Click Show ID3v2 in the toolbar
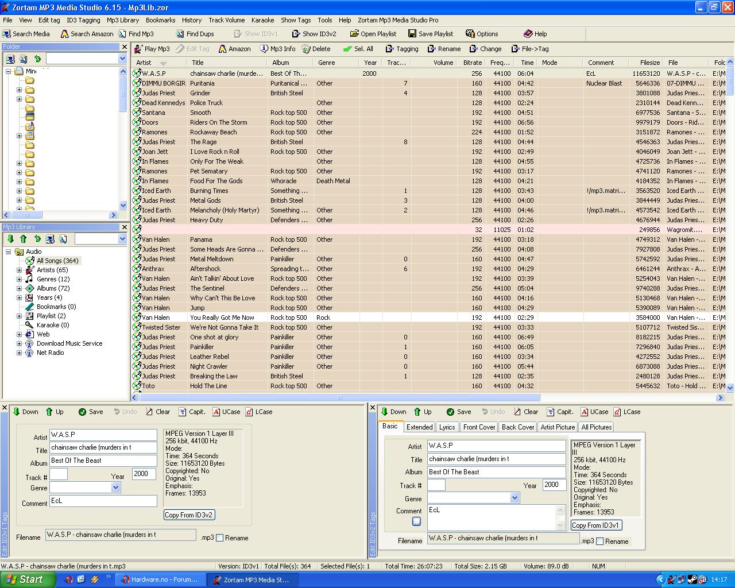Screen dimensions: 735x588 point(314,34)
